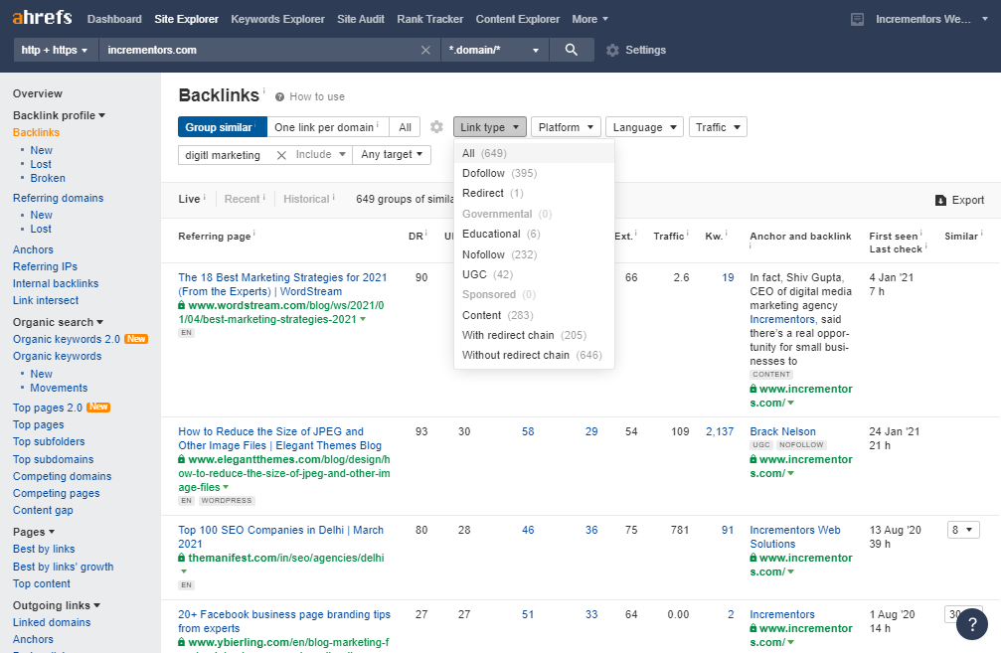
Task: Open Incrementors account menu
Action: 931,19
